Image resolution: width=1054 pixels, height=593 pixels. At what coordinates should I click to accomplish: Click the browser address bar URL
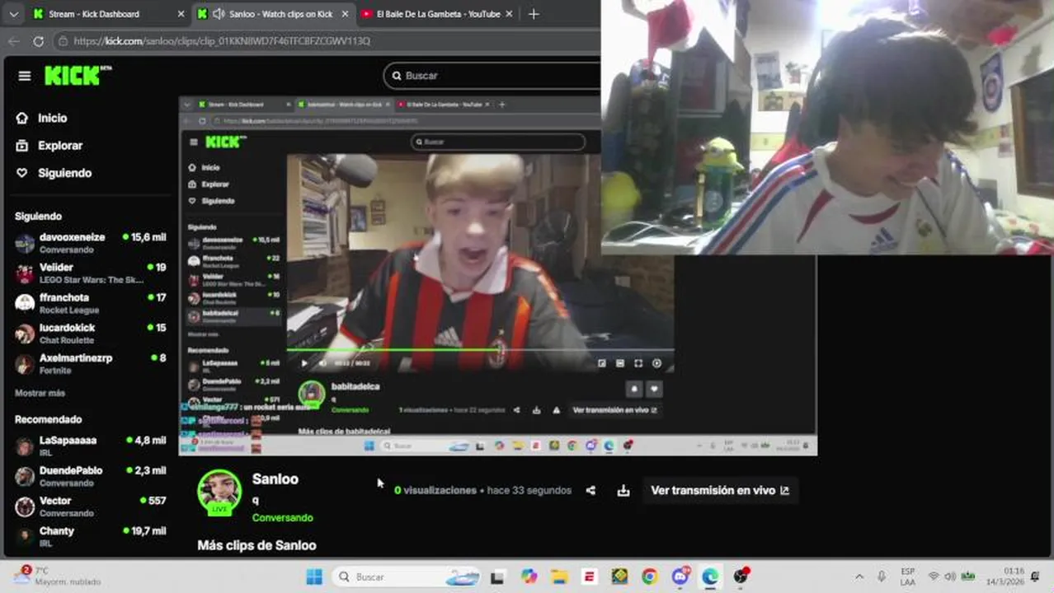coord(222,40)
